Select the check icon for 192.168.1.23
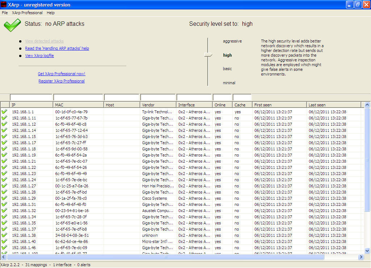The height and width of the screenshot is (268, 371). coord(4,173)
